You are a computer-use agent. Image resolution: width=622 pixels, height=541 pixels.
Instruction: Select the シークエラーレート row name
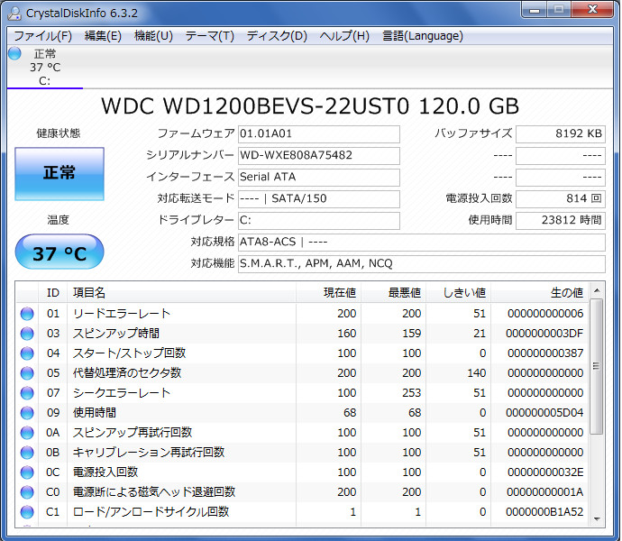click(122, 393)
